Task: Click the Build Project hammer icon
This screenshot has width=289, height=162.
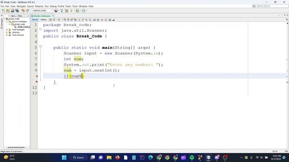Action: [x=62, y=11]
